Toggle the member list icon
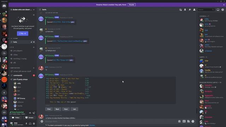This screenshot has width=226, height=127. point(194,10)
